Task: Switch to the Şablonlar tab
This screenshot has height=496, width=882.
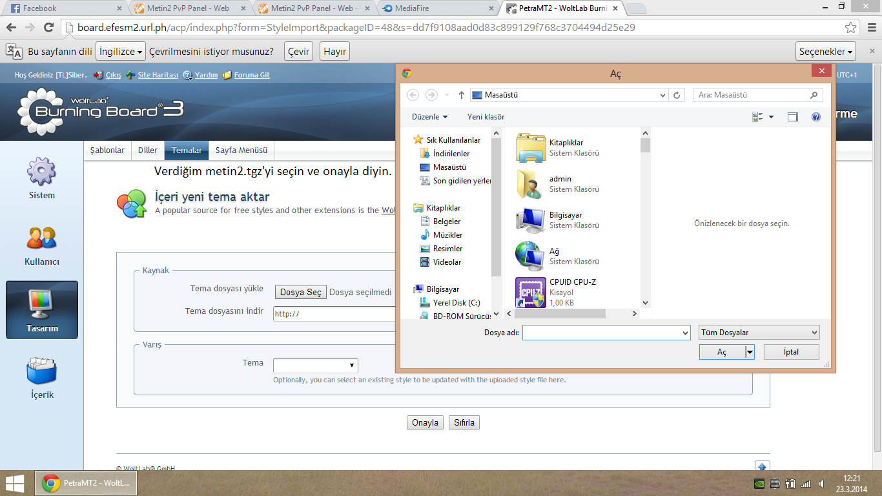Action: [x=107, y=150]
